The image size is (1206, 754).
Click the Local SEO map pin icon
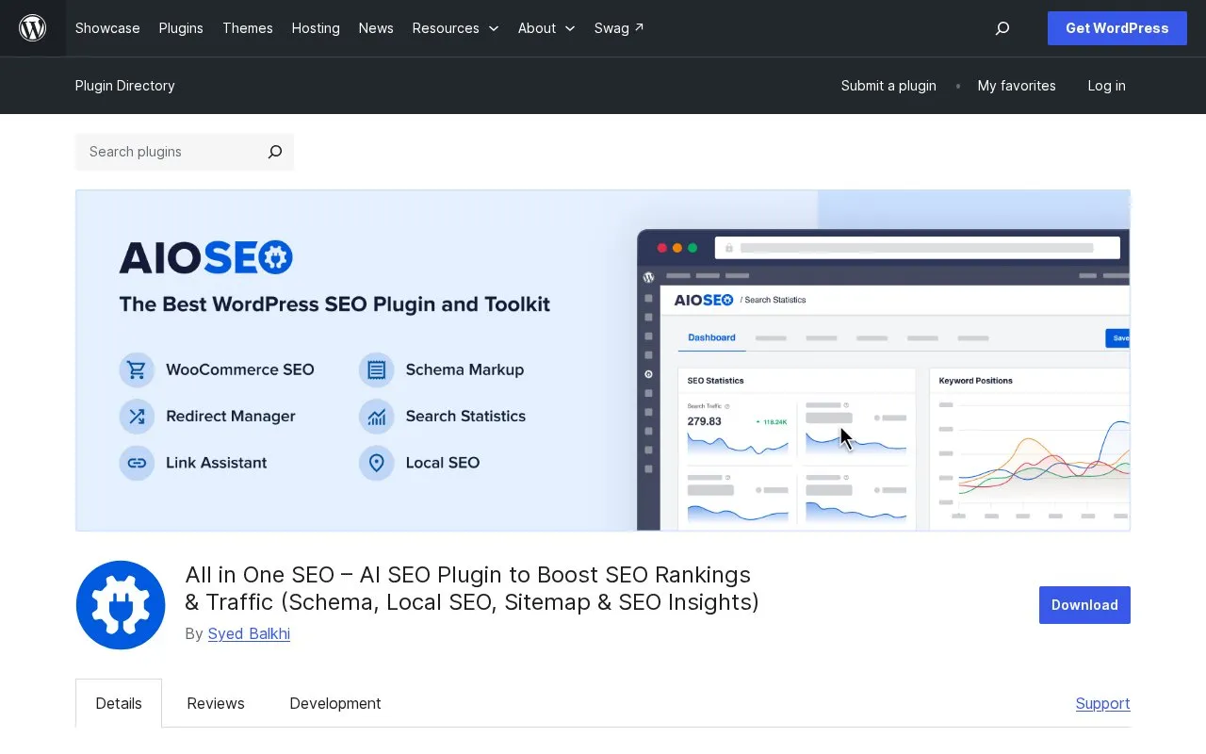point(377,463)
